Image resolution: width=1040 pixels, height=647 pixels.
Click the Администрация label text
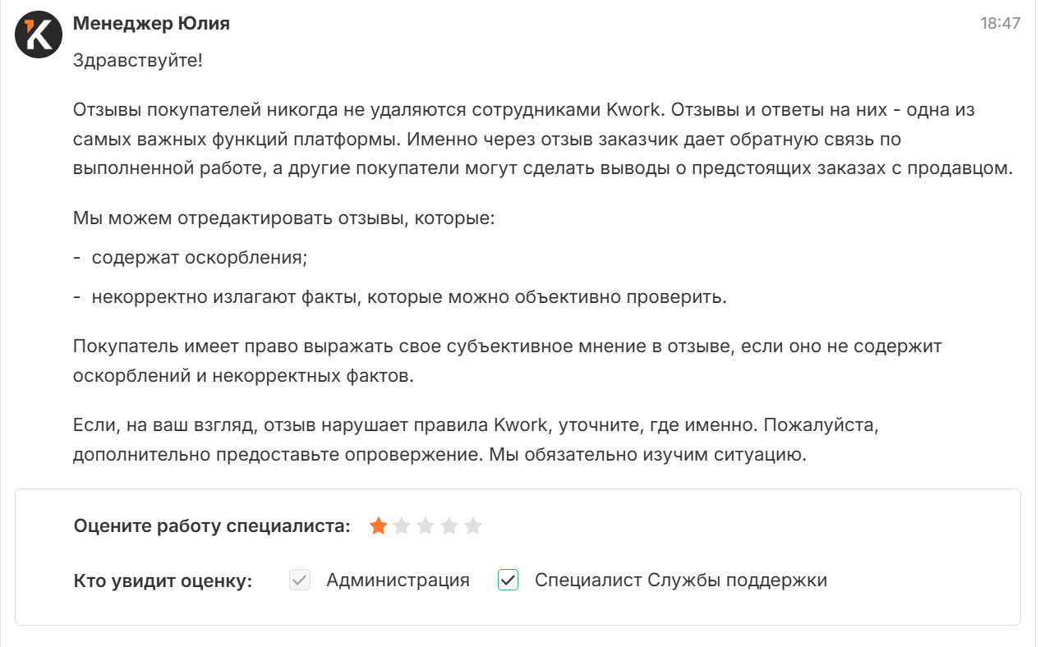[x=398, y=580]
